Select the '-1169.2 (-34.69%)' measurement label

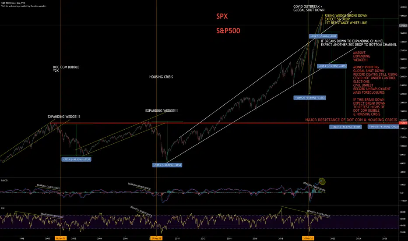click(x=310, y=98)
